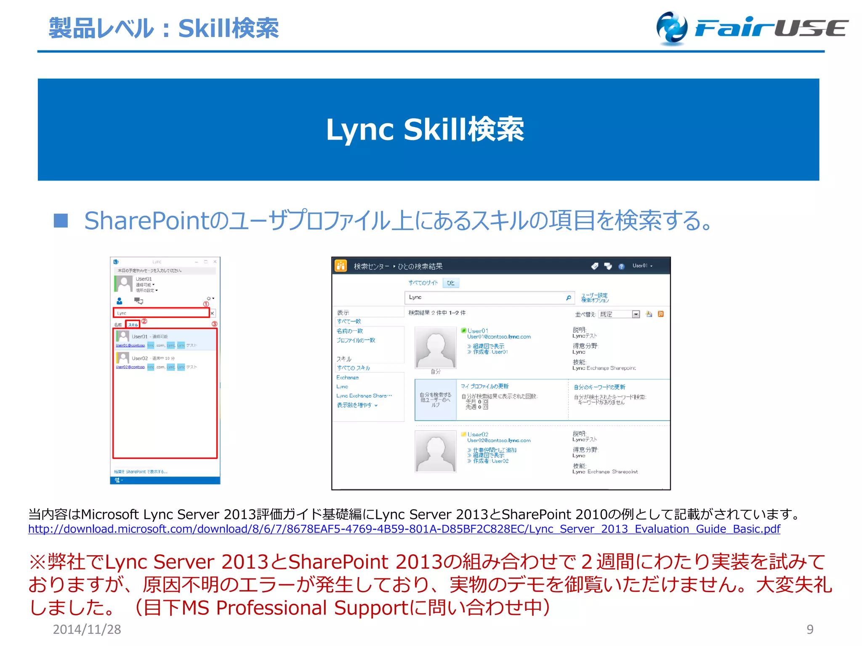Open the Lync Server evaluation guide PDF link

click(404, 529)
